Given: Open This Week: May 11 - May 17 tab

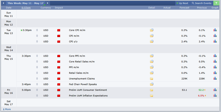Looking at the screenshot, I should coord(25,3).
